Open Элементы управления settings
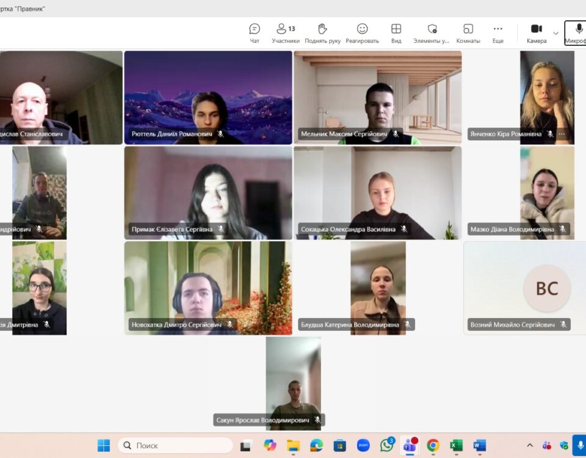 click(x=432, y=33)
